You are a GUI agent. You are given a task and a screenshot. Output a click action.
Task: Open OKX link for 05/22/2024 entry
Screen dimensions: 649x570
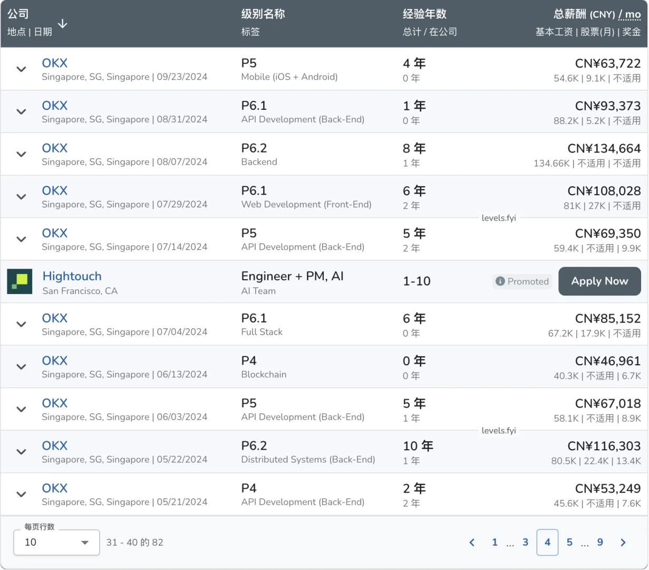click(55, 445)
